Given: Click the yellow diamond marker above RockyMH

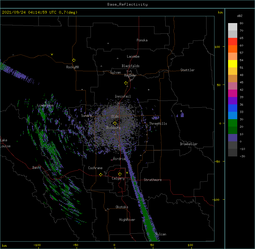Looking at the screenshot, I should [74, 60].
